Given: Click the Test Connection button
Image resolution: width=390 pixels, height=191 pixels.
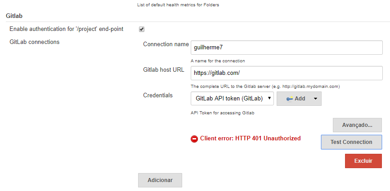Looking at the screenshot, I should pos(351,142).
